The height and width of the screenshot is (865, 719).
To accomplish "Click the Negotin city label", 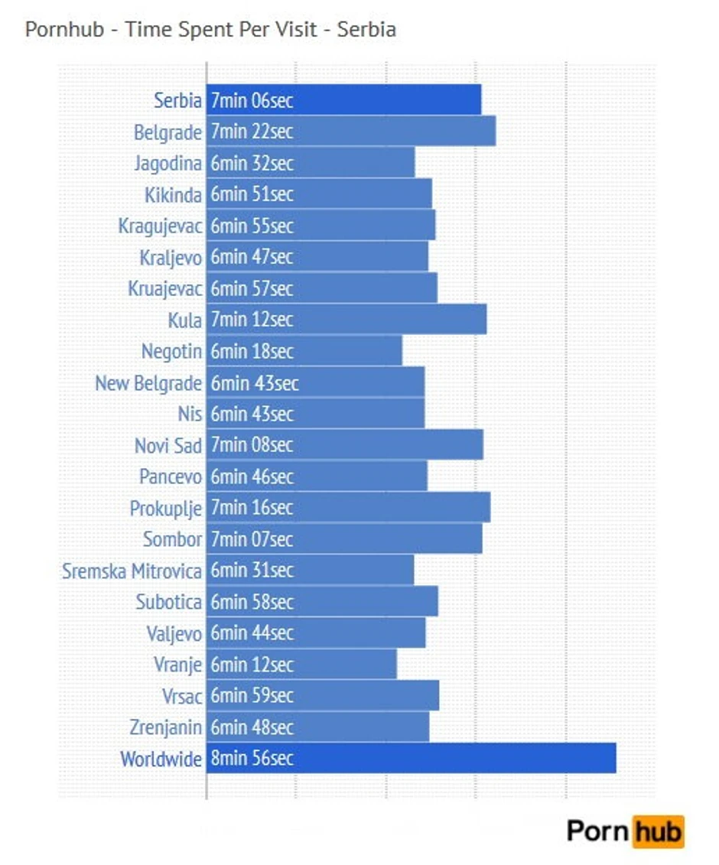I will click(x=171, y=351).
